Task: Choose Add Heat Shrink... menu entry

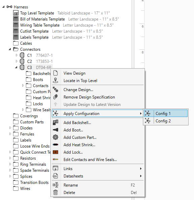Action: point(98,145)
